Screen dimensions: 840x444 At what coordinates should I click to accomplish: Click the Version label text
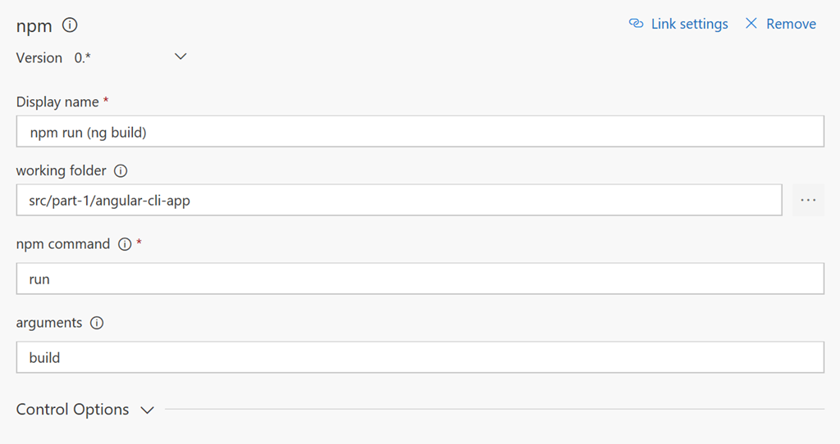pyautogui.click(x=39, y=58)
